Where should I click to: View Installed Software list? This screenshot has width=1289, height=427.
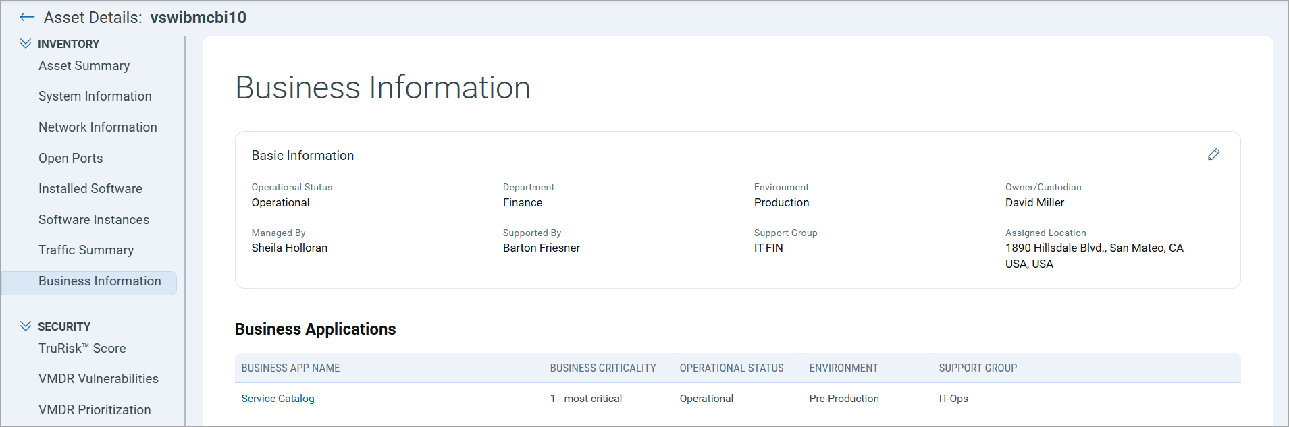(90, 189)
